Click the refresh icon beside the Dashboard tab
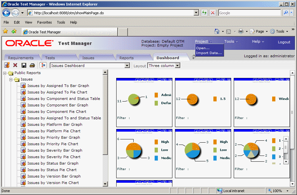Image resolution: width=297 pixels, height=195 pixels. (x=194, y=57)
